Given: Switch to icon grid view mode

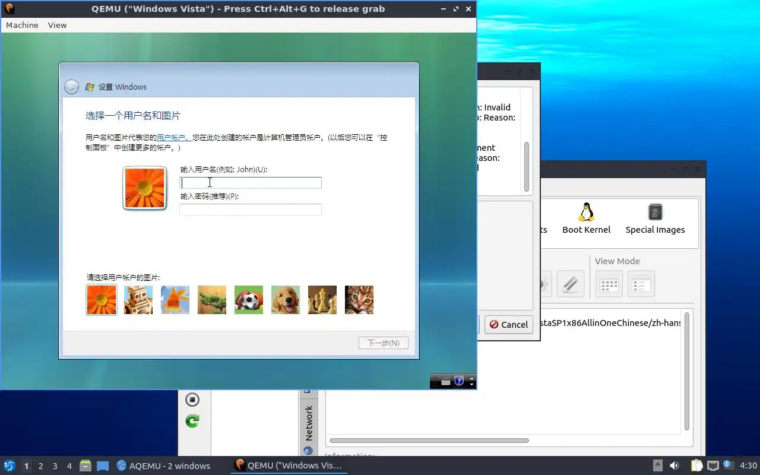Looking at the screenshot, I should click(609, 284).
